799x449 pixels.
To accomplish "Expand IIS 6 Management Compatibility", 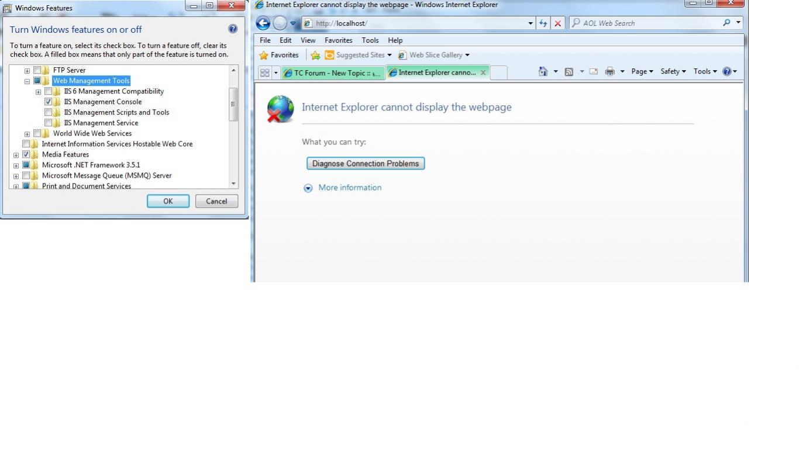I will (39, 91).
